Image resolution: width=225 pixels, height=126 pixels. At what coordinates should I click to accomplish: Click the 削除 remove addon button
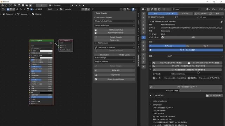click(x=193, y=37)
